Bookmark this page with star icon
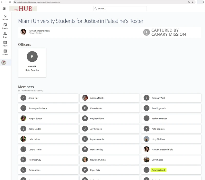The height and width of the screenshot is (180, 205). coord(193,2)
